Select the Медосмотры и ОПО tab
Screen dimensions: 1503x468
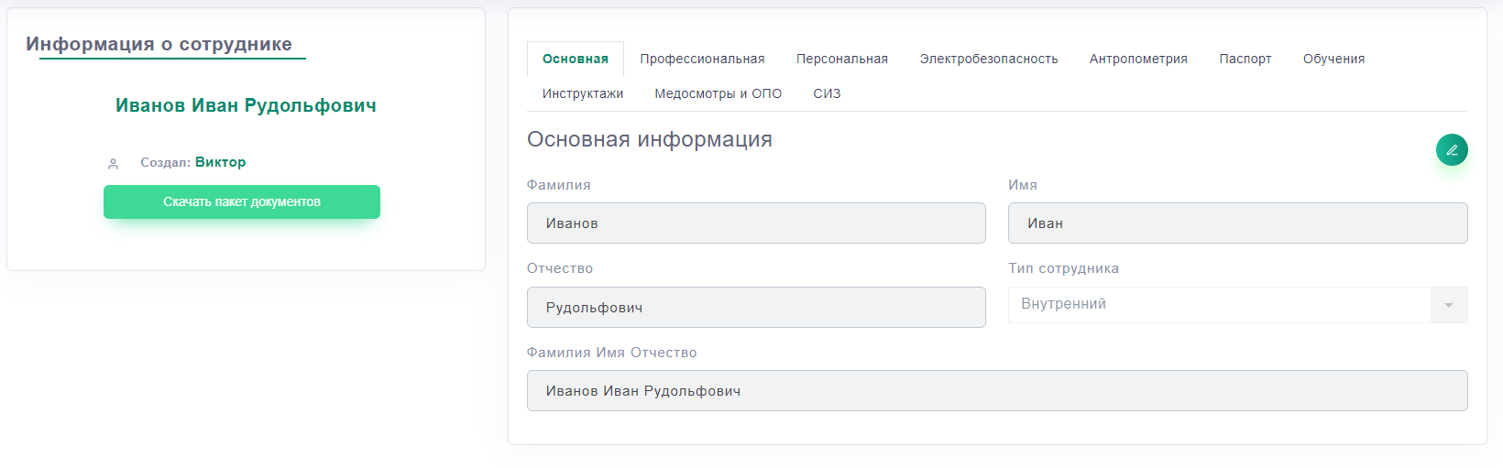[718, 93]
